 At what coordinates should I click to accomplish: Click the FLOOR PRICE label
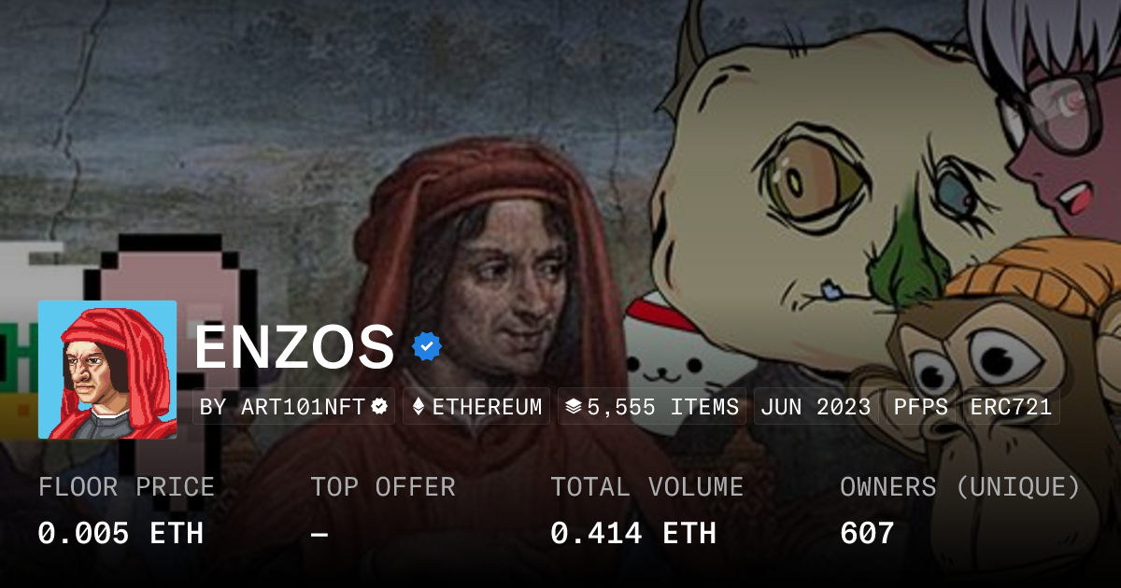coord(126,487)
